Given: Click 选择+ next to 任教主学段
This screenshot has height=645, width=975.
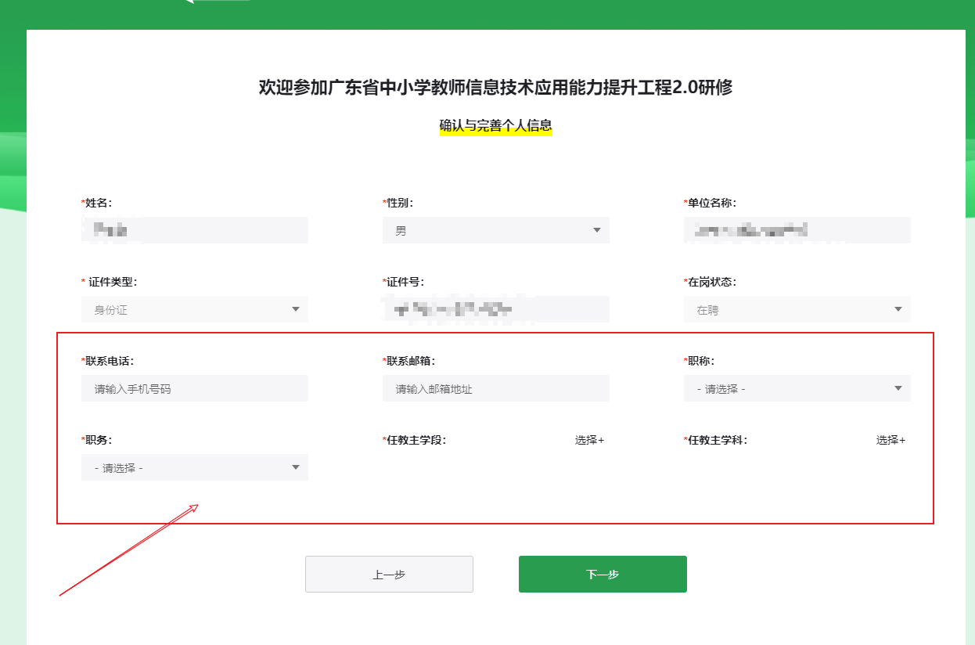Looking at the screenshot, I should 589,440.
